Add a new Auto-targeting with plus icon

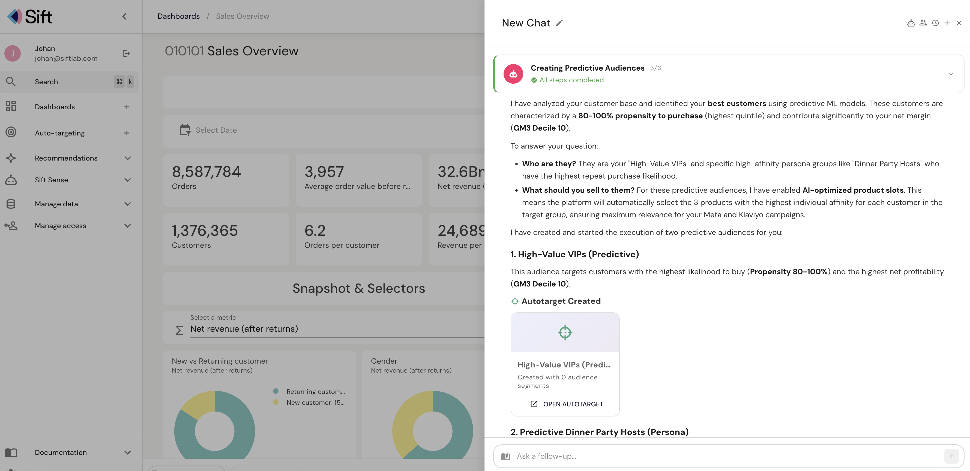[127, 133]
